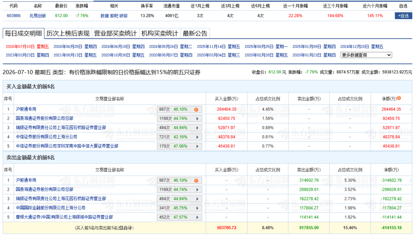Open the 营业部买卖统计 tab
415x236 pixels.
pos(115,33)
